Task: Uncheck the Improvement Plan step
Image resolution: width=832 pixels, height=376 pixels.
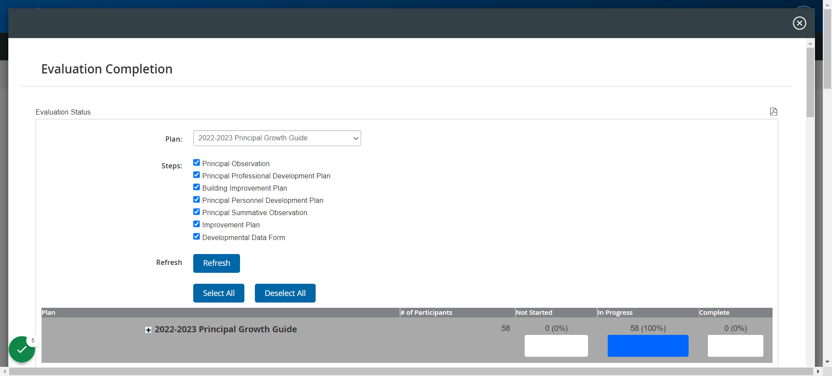Action: pos(197,224)
